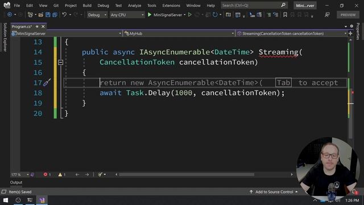
Task: Open the File menu
Action: (x=16, y=5)
